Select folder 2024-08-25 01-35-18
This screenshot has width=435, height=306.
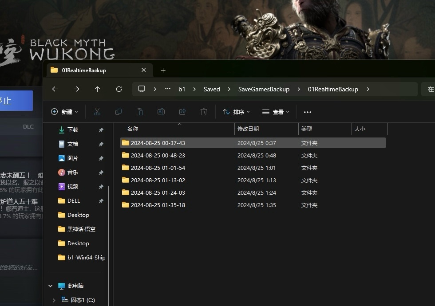click(x=253, y=205)
